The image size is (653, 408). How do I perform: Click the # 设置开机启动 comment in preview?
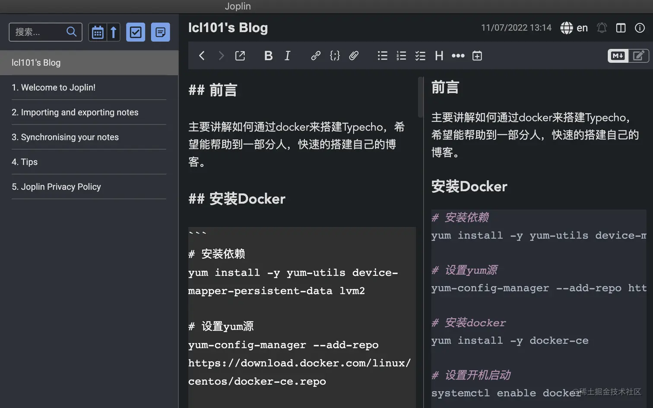(471, 375)
